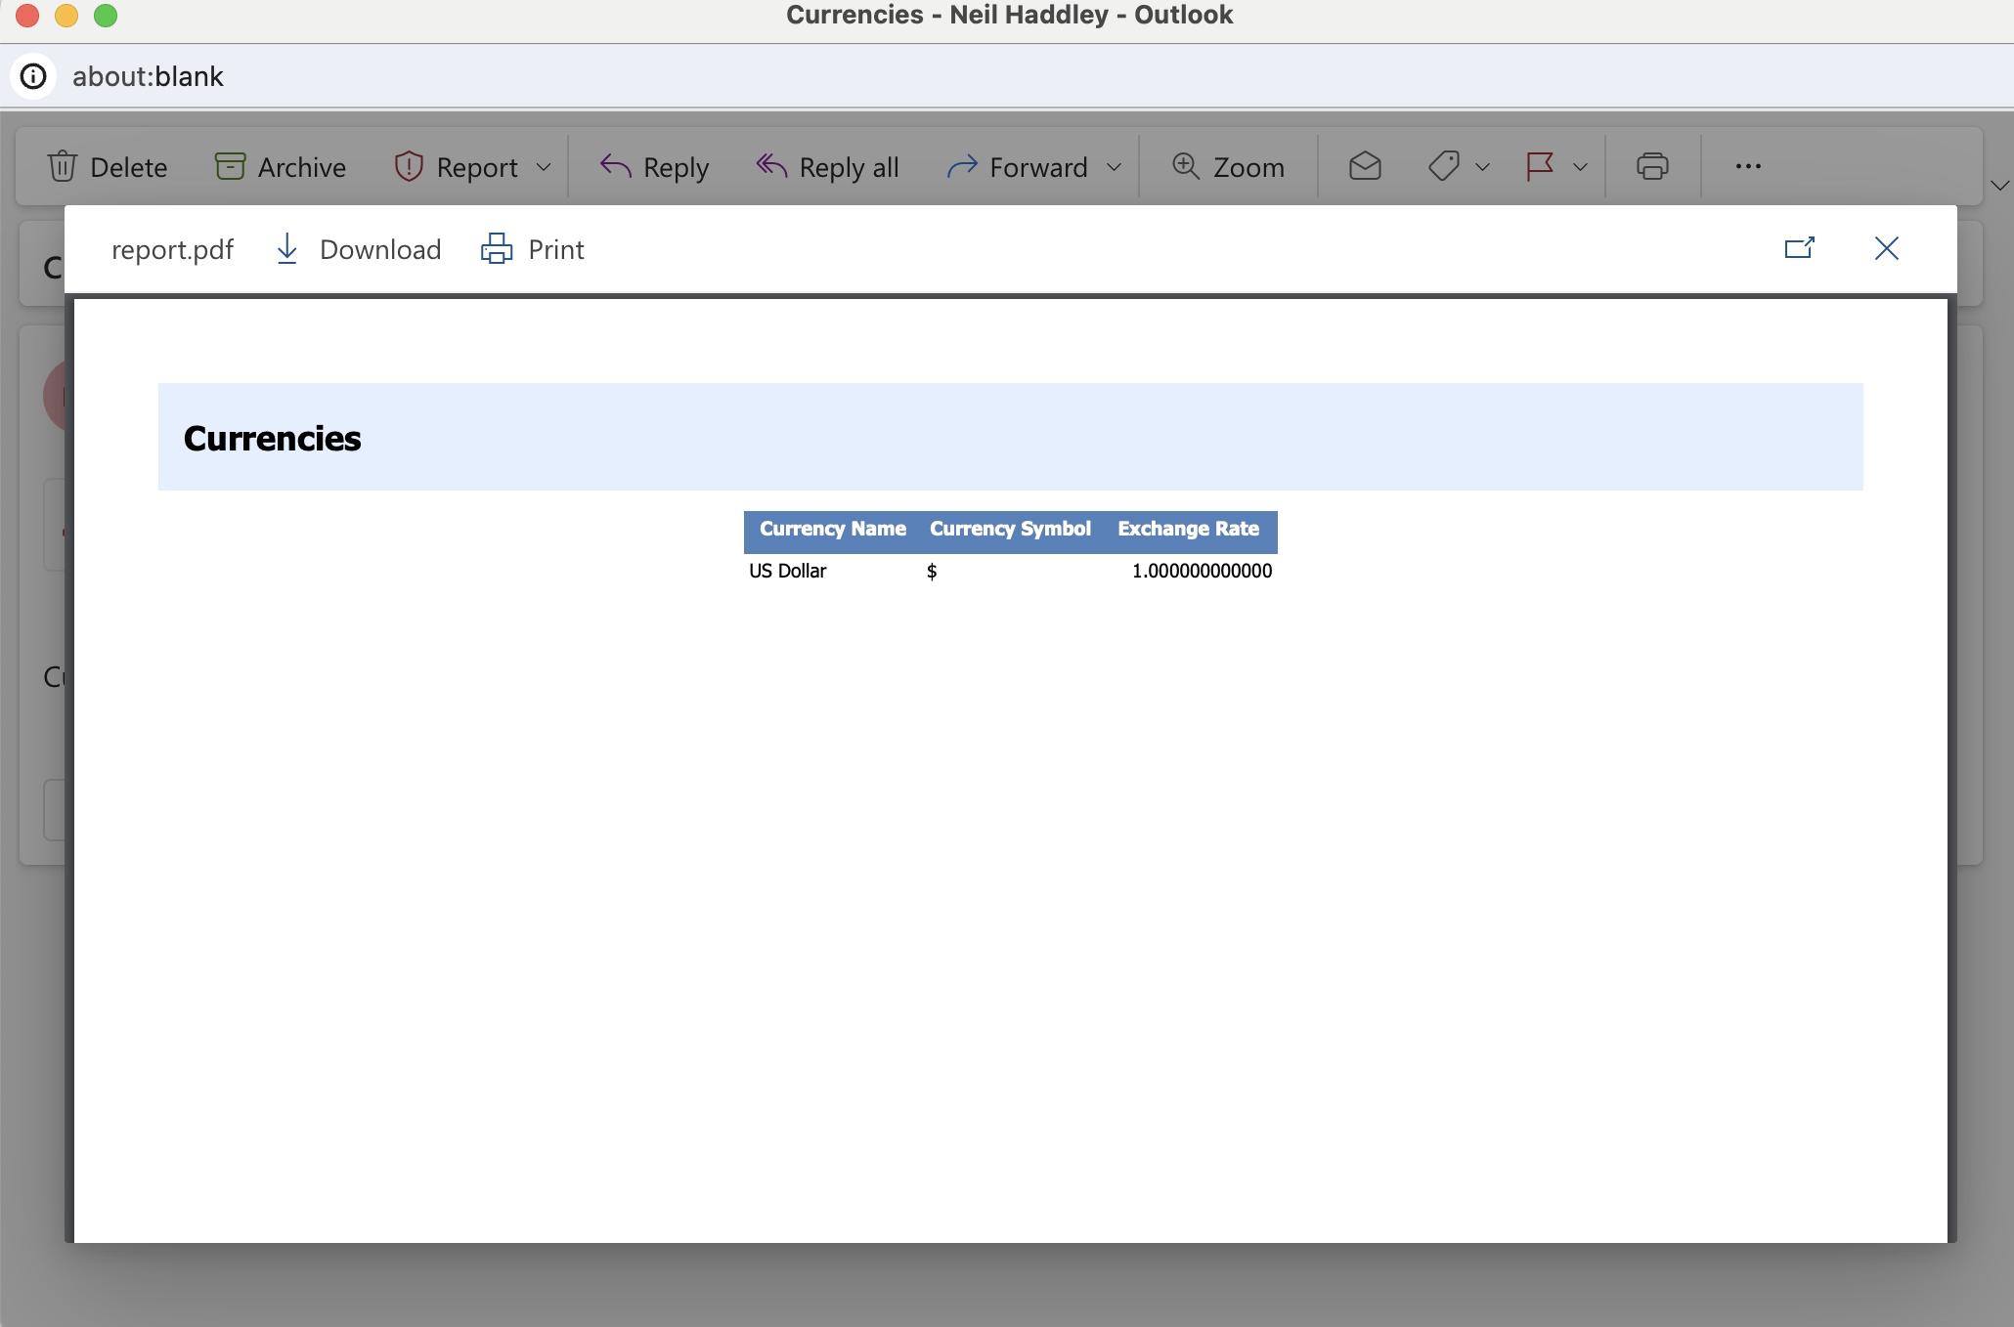Click the mark as read envelope icon
2014x1327 pixels.
pyautogui.click(x=1365, y=166)
